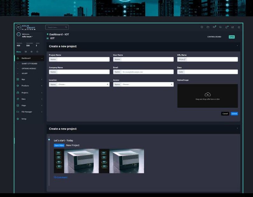Expand the Maps sidebar menu chevron
Screen dimensions: 253x197
coord(42,105)
